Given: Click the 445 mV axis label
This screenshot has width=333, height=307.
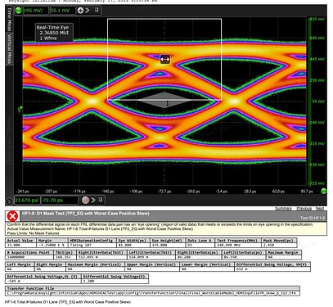Looking at the screenshot, I should 317,59.
